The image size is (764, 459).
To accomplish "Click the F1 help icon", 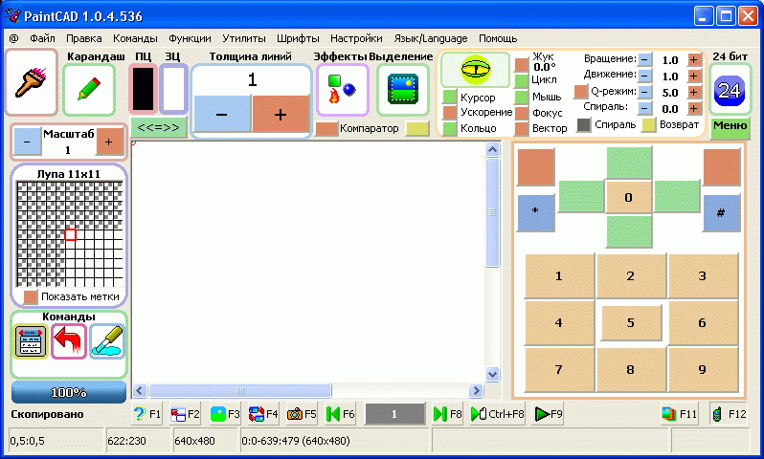I will [x=146, y=414].
